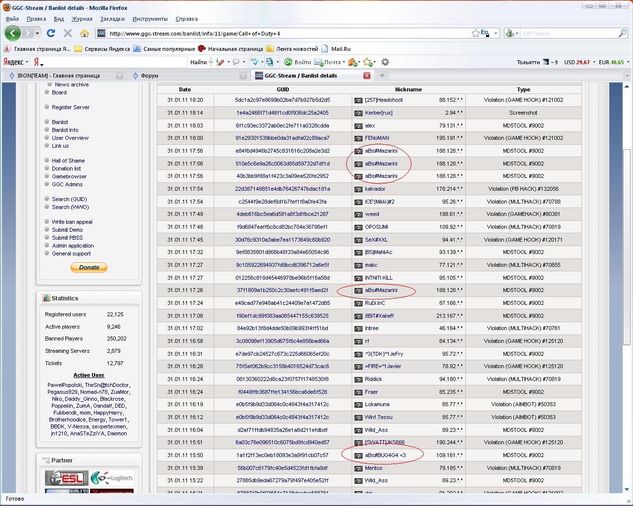The image size is (633, 506).
Task: Expand the address bar URL history dropdown
Action: [x=496, y=33]
